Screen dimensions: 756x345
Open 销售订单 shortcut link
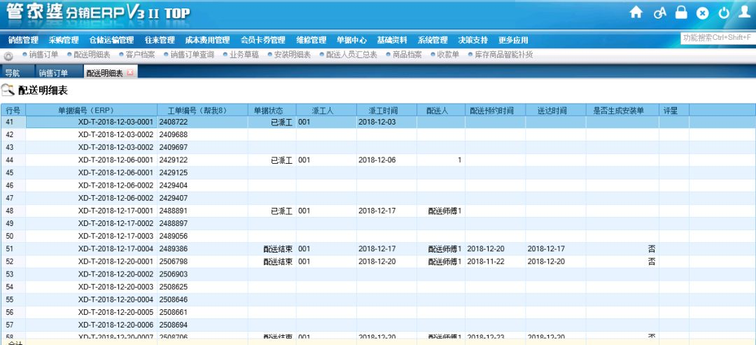point(43,55)
